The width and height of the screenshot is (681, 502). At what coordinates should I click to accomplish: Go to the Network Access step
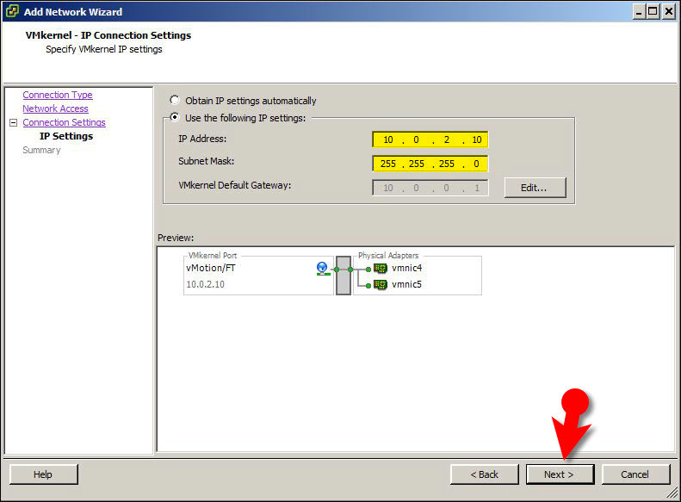[x=55, y=108]
